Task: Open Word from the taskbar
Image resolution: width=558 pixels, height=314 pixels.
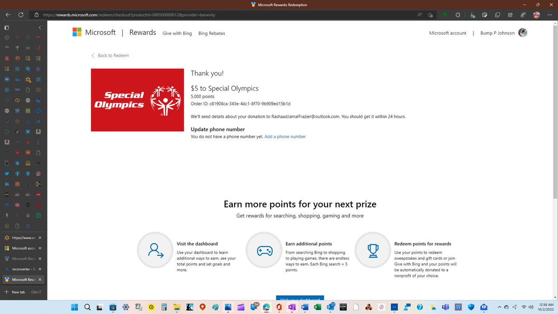Action: pos(305,307)
